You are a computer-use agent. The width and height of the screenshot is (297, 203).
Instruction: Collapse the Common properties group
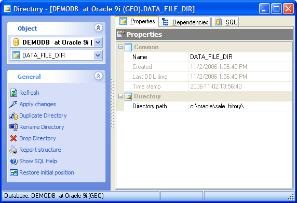(x=120, y=47)
